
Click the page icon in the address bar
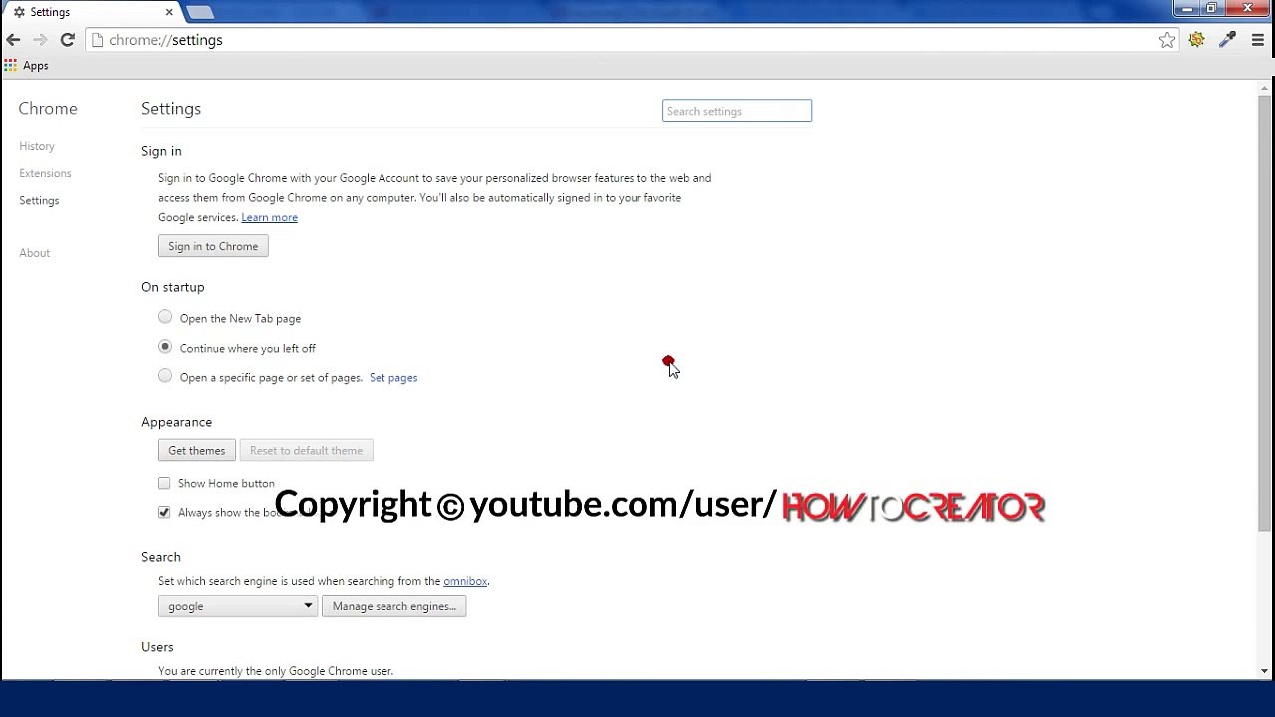click(x=98, y=40)
